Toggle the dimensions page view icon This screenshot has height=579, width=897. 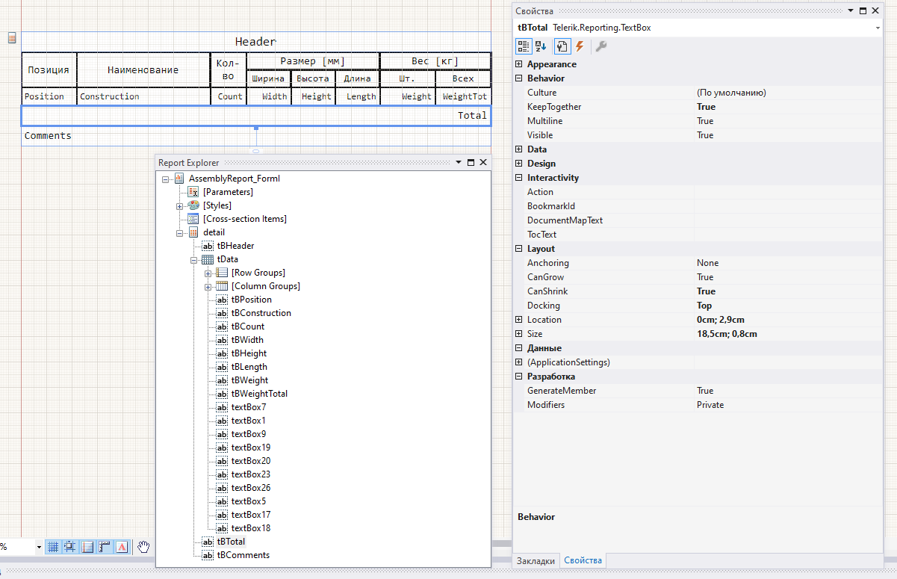tap(87, 547)
